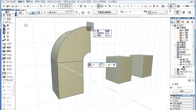This screenshot has height=110, width=196.
Task: Click the Save file icon in toolbar
Action: pos(13,6)
